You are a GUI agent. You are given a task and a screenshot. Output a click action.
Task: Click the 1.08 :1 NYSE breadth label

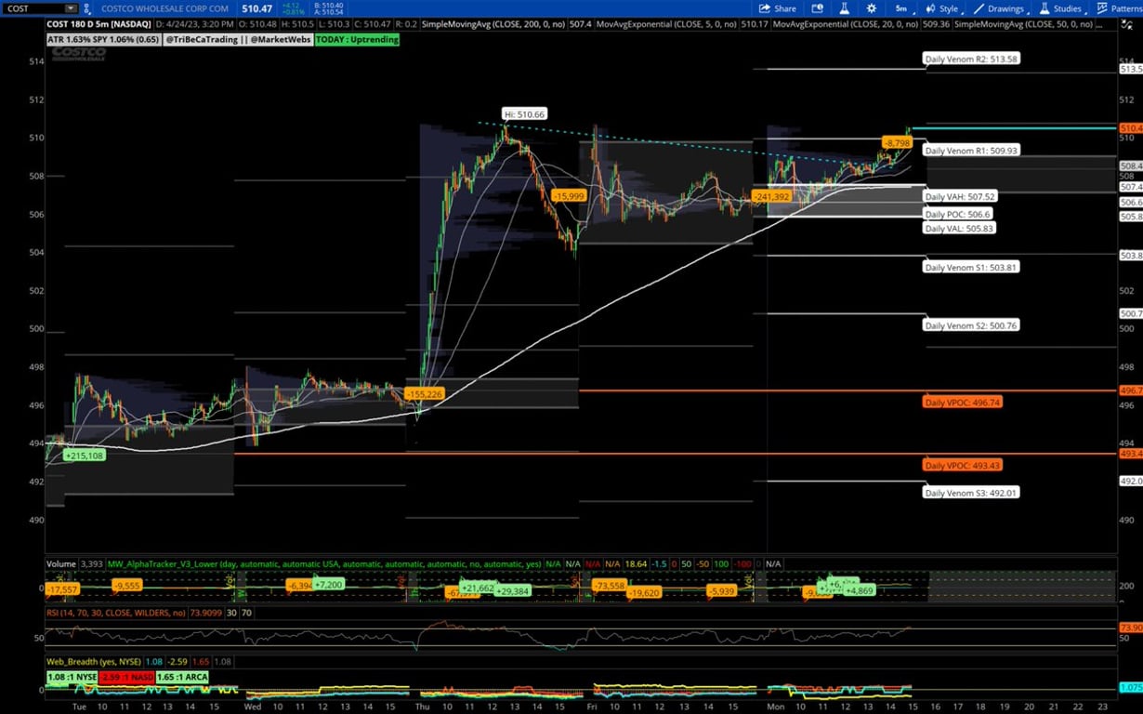[72, 677]
